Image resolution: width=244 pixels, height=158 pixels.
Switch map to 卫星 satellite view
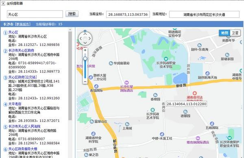(235, 33)
